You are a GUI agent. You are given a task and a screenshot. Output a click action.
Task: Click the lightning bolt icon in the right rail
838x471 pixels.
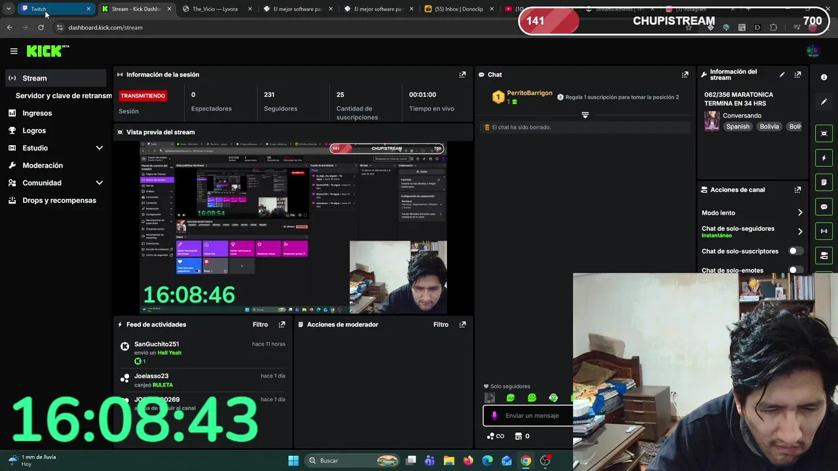(x=824, y=158)
